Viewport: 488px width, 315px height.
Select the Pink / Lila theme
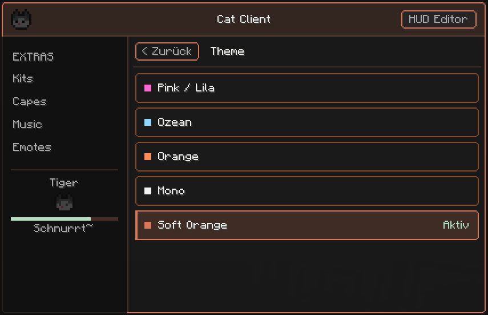[x=307, y=88]
